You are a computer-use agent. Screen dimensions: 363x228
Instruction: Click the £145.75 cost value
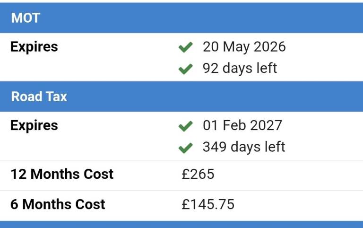(x=208, y=204)
